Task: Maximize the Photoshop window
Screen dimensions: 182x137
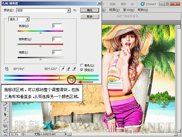Action: [x=168, y=4]
